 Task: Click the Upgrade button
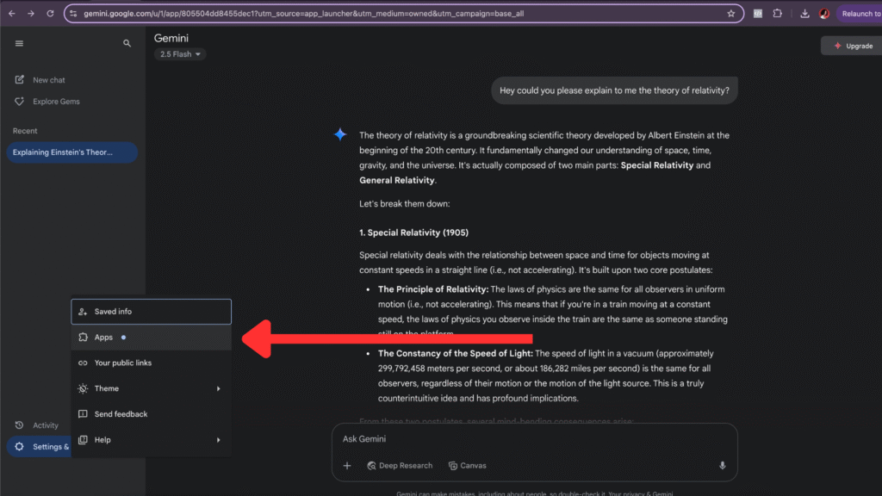(x=853, y=46)
